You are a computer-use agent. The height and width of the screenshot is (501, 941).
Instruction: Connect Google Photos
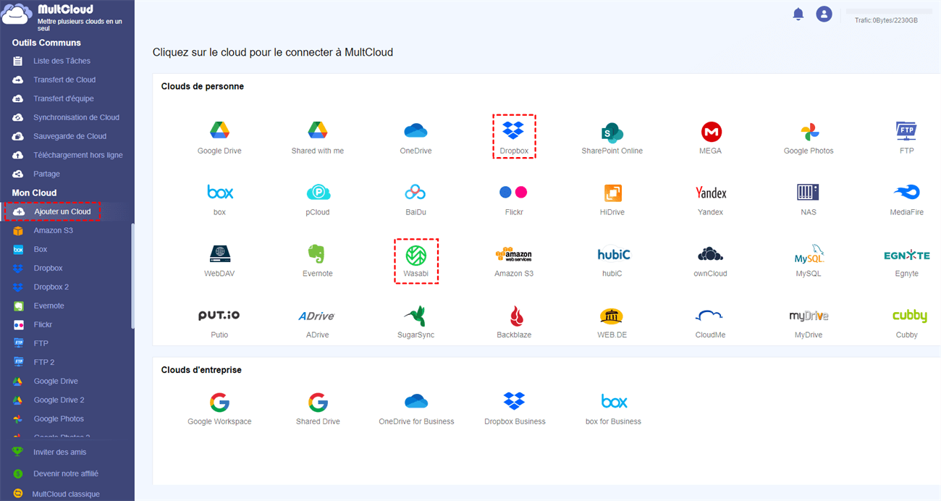(x=809, y=132)
